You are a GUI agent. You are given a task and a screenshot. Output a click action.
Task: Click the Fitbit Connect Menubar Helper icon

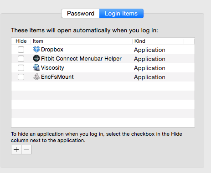pos(36,59)
